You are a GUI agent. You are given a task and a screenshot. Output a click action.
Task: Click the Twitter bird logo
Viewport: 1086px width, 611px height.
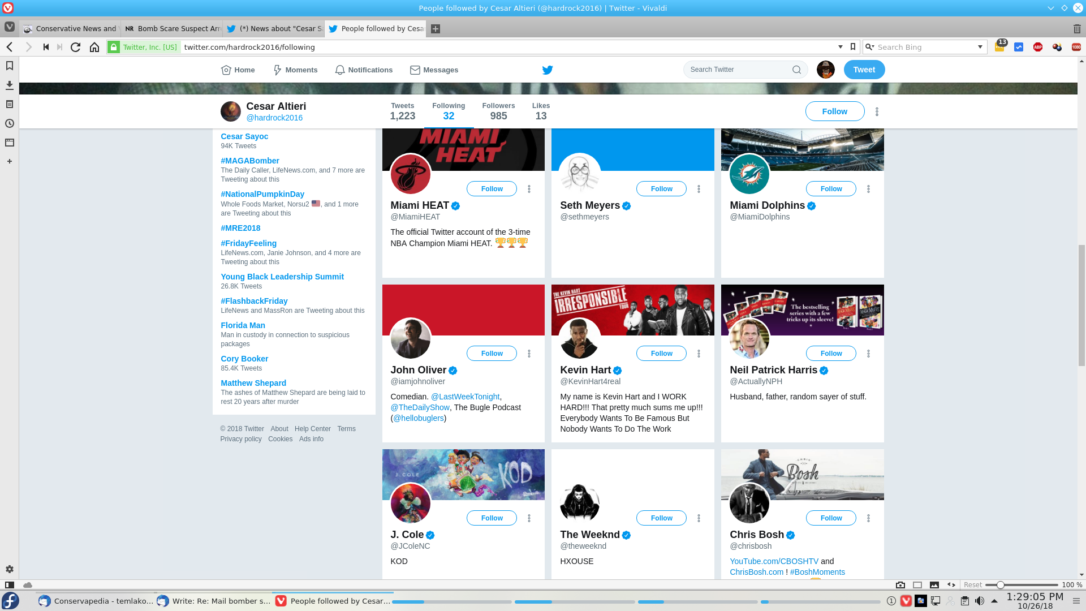pyautogui.click(x=548, y=70)
